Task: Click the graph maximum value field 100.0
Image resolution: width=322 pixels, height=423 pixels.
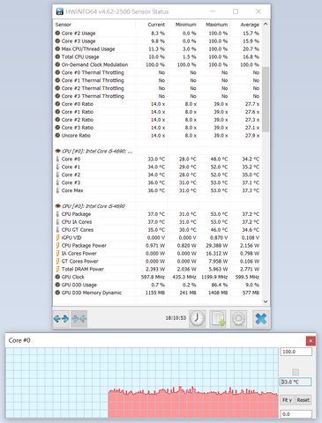Action: (296, 352)
